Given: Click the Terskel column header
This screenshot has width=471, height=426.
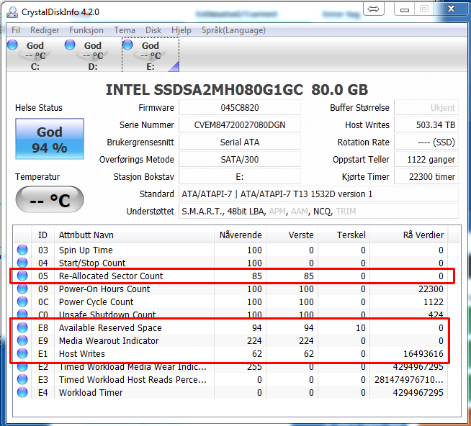Looking at the screenshot, I should pyautogui.click(x=344, y=235).
